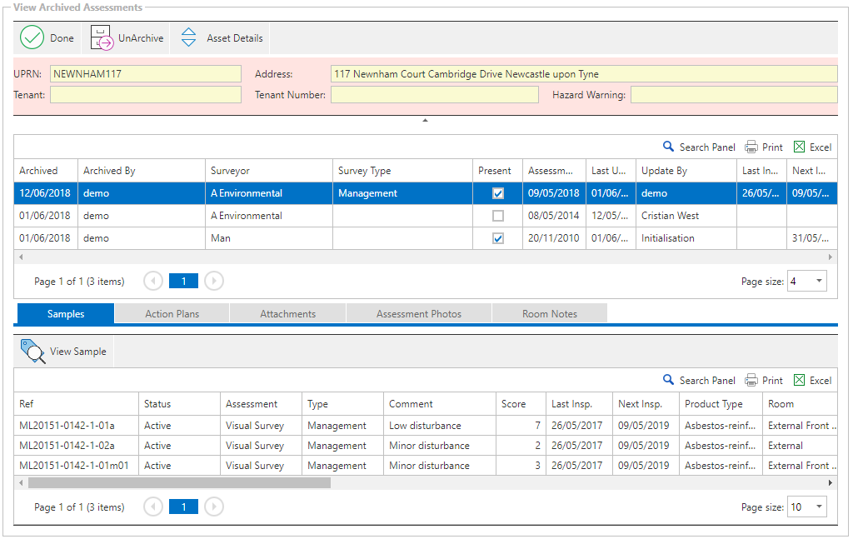Click the samples grid horizontal scrollbar
Viewport: 853px width, 539px height.
tap(179, 482)
